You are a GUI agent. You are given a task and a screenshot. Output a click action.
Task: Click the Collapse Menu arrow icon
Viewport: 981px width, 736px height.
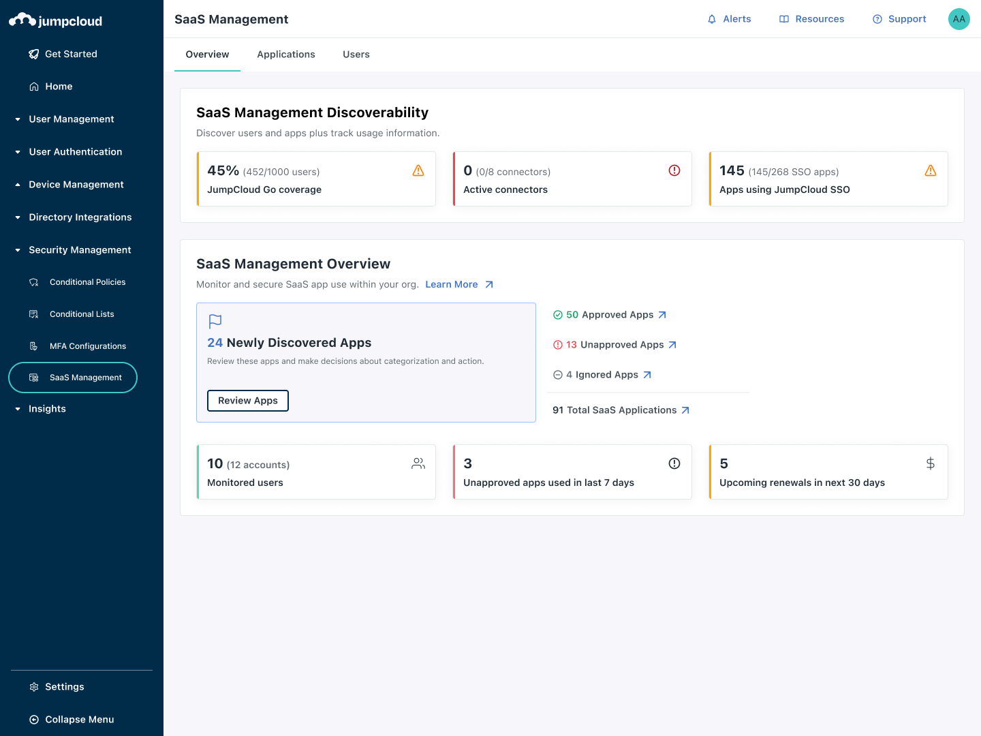point(34,720)
